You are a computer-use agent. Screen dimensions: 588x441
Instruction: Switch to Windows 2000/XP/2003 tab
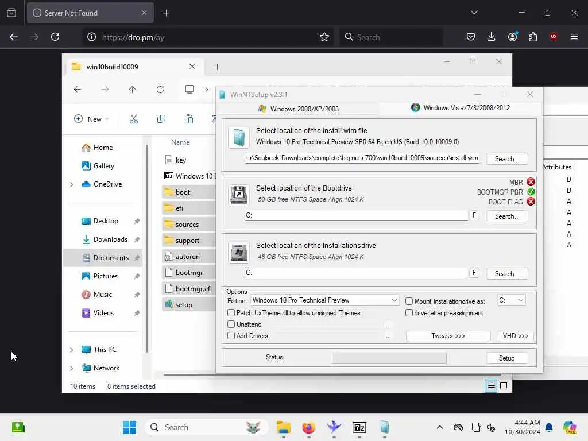298,109
